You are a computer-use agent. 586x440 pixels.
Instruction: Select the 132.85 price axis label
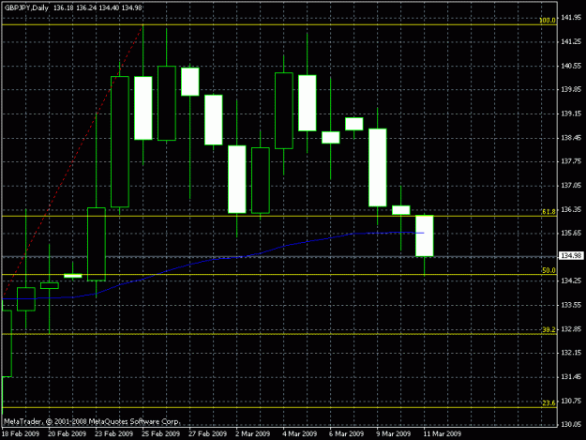571,329
